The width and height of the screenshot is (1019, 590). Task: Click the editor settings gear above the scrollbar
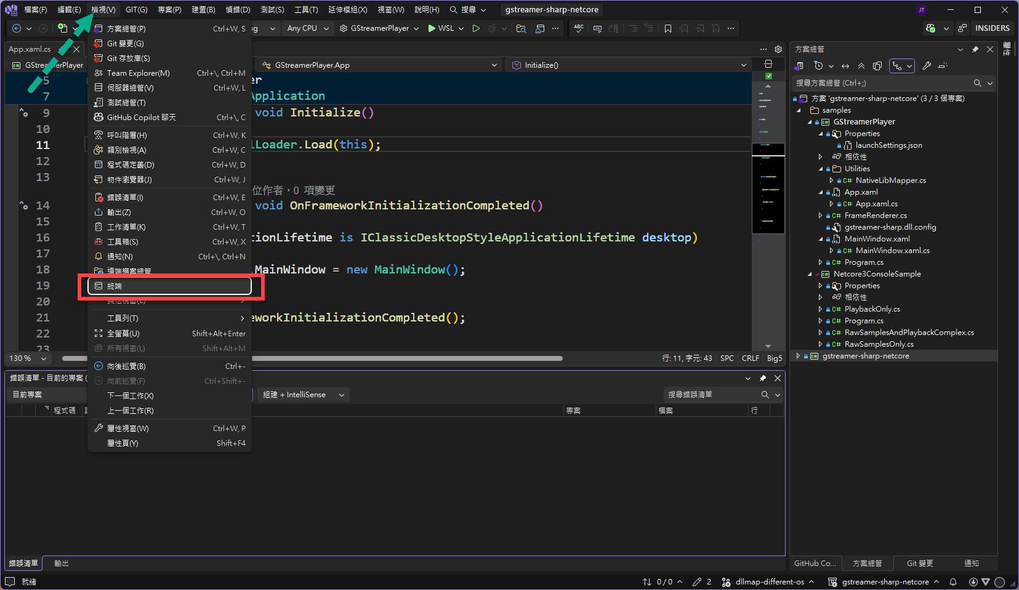click(x=778, y=49)
